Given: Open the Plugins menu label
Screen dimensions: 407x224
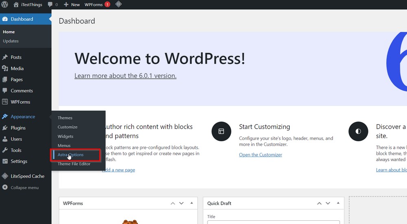Looking at the screenshot, I should pyautogui.click(x=18, y=128).
